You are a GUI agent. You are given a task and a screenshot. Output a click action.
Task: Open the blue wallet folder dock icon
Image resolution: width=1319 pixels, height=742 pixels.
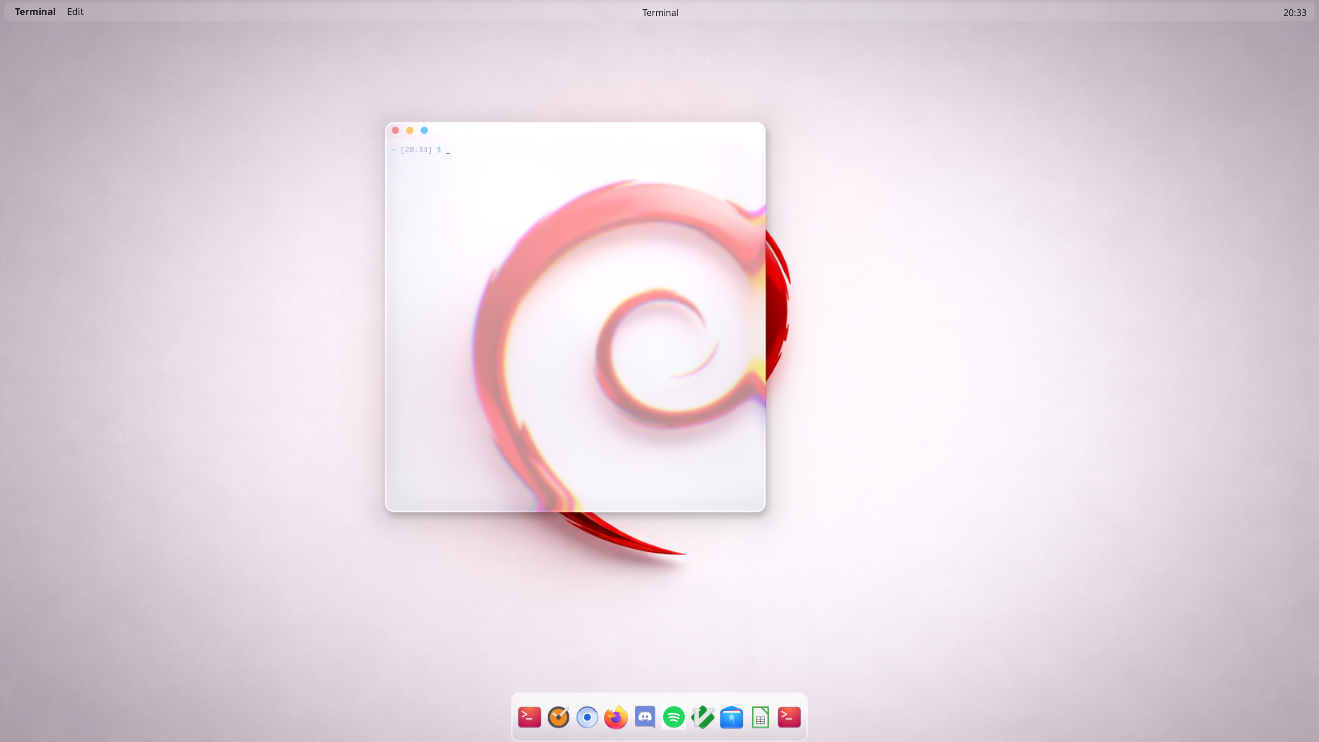[x=731, y=717]
